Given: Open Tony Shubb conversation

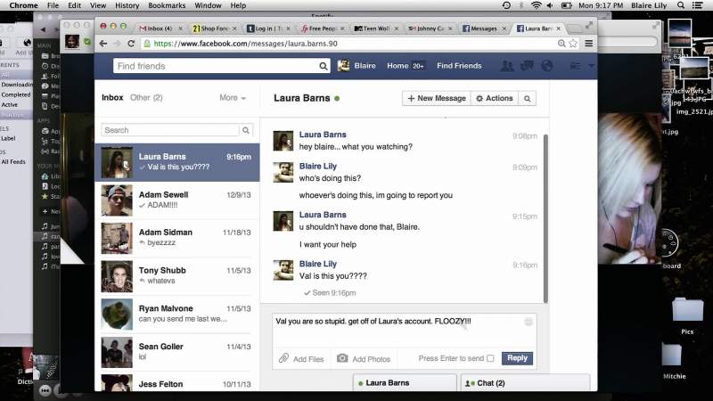Looking at the screenshot, I should click(x=177, y=276).
